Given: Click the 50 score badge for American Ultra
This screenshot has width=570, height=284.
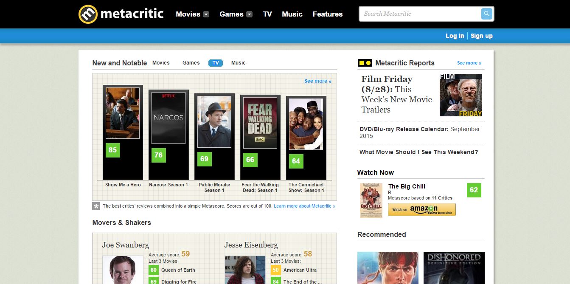Looking at the screenshot, I should click(276, 270).
